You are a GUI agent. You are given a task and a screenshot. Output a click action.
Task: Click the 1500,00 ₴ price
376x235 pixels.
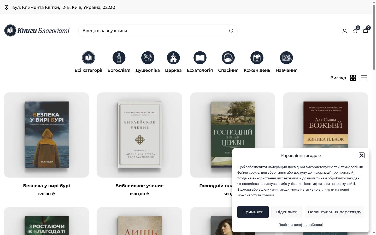point(139,194)
